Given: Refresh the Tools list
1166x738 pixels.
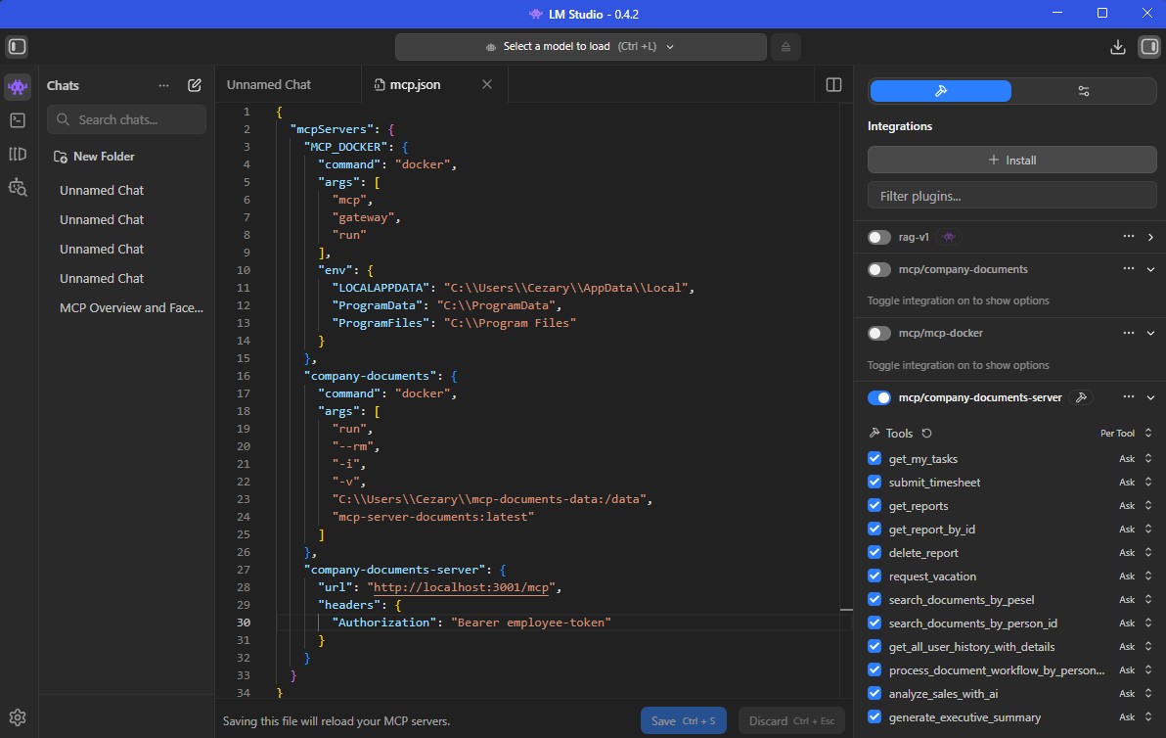Looking at the screenshot, I should coord(926,433).
